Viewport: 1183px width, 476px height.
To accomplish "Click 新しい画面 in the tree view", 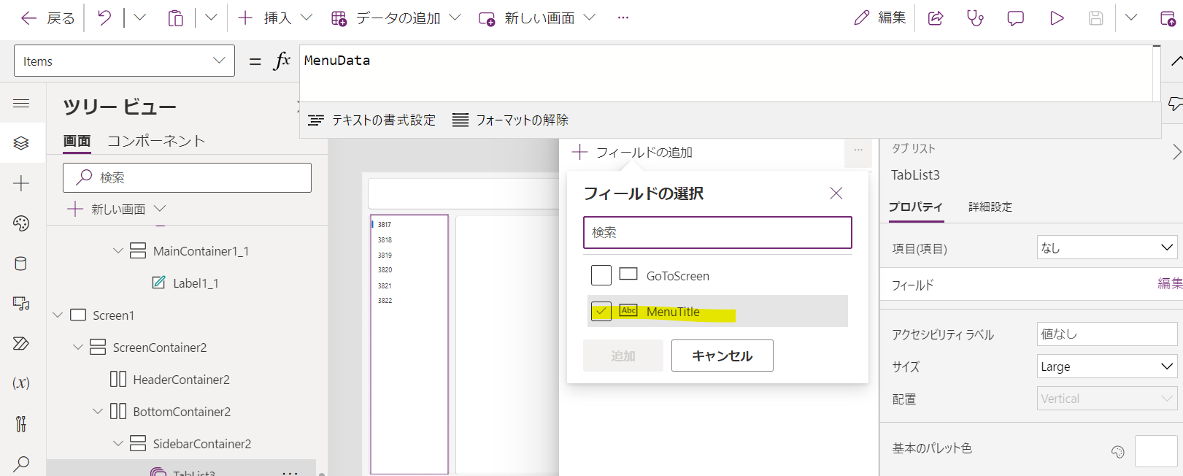I will 117,209.
